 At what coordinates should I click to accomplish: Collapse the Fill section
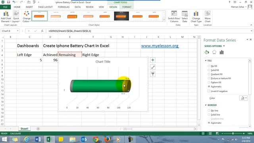click(x=206, y=60)
